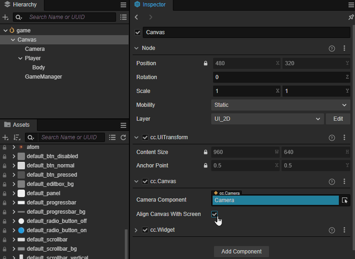Open the Mobility dropdown
Image resolution: width=355 pixels, height=259 pixels.
(281, 105)
